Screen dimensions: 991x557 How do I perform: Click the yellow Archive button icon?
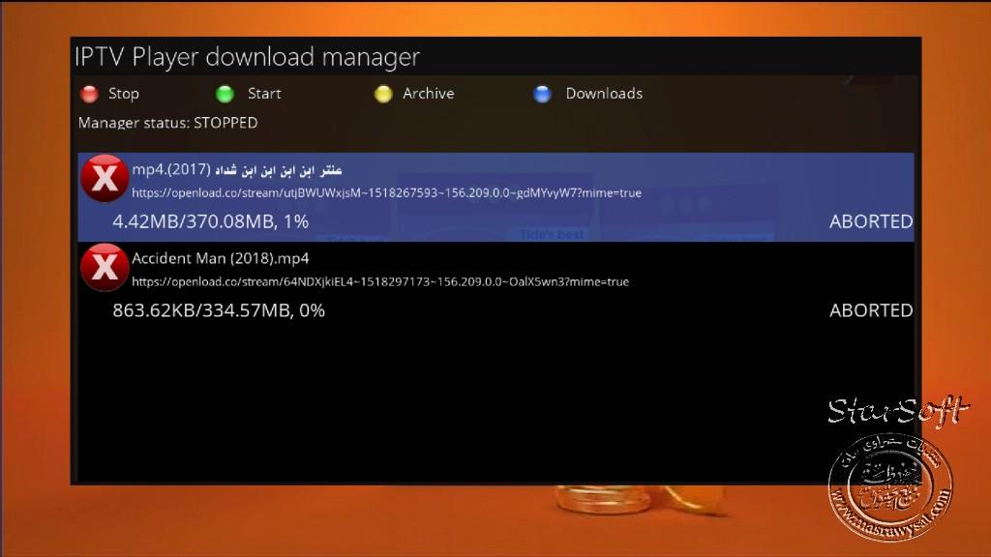click(x=383, y=94)
